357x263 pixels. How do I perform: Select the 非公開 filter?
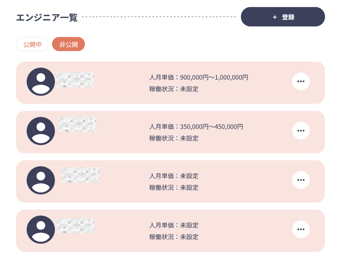point(68,44)
